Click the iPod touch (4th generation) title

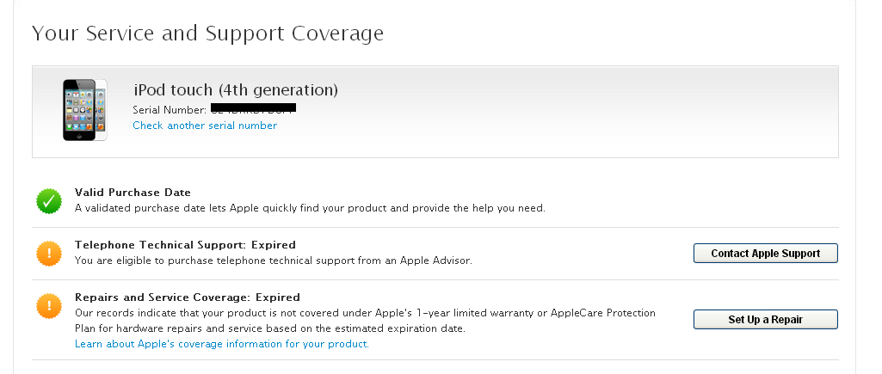[x=236, y=89]
